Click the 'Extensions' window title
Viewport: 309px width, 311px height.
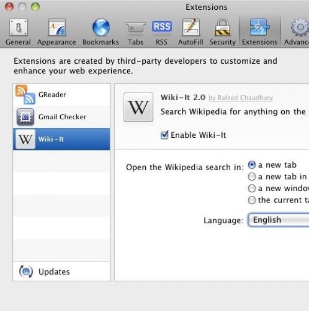[x=207, y=7]
